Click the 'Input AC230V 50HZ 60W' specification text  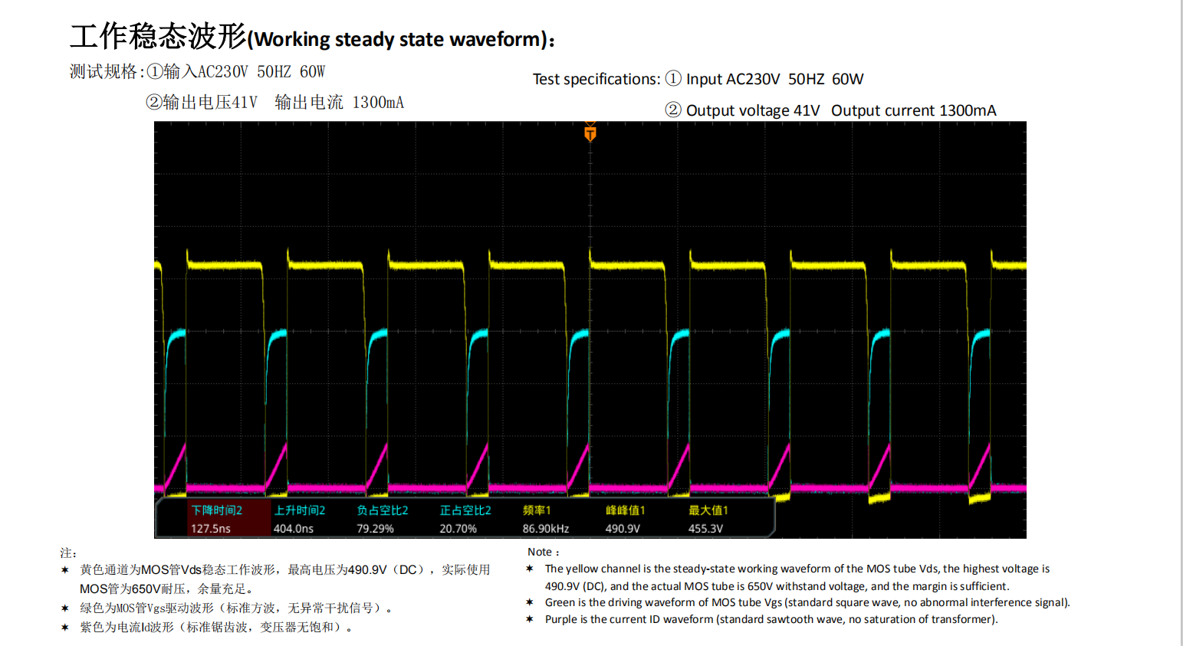(x=774, y=79)
